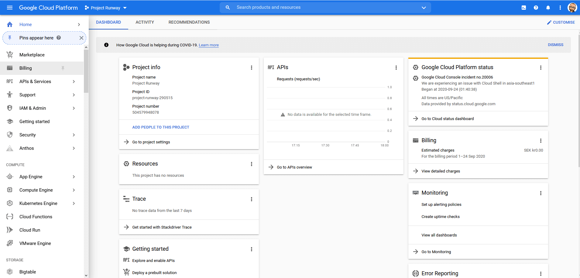Open the Pins appear here help icon
Viewport: 580px width, 278px height.
[59, 38]
